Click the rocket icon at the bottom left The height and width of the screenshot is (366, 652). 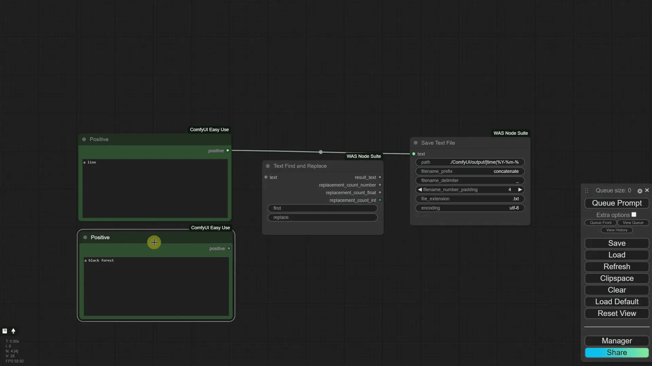coord(13,331)
